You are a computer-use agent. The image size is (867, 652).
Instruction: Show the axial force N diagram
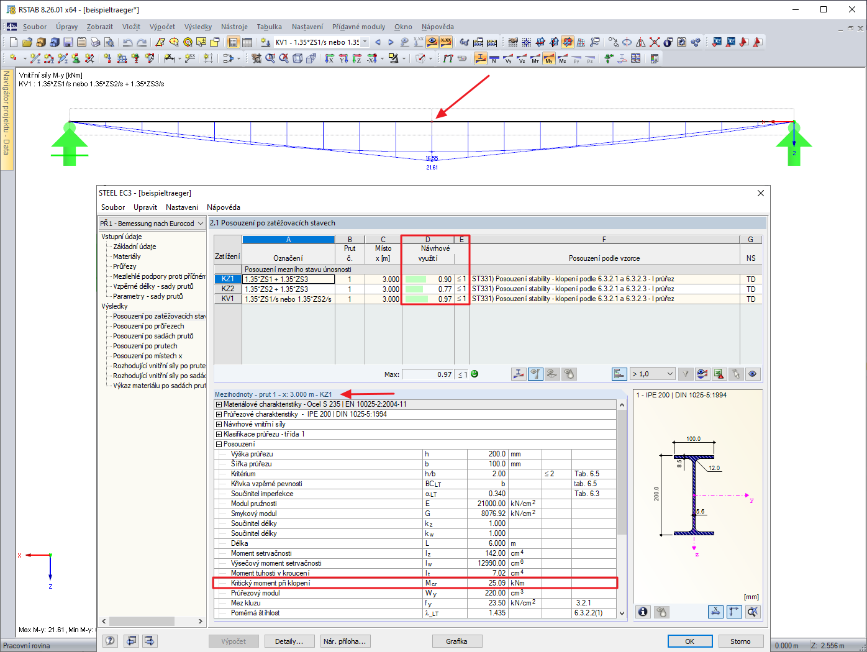(494, 59)
